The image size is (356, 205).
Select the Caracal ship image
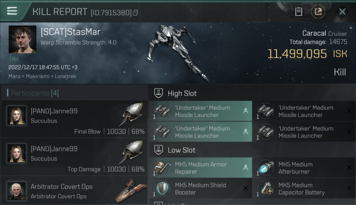pos(178,52)
